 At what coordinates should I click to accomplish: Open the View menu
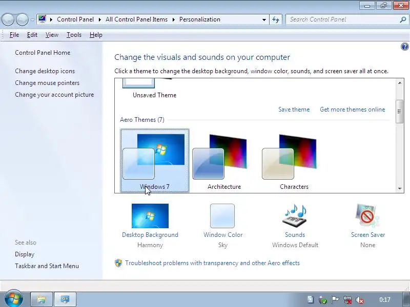coord(52,35)
